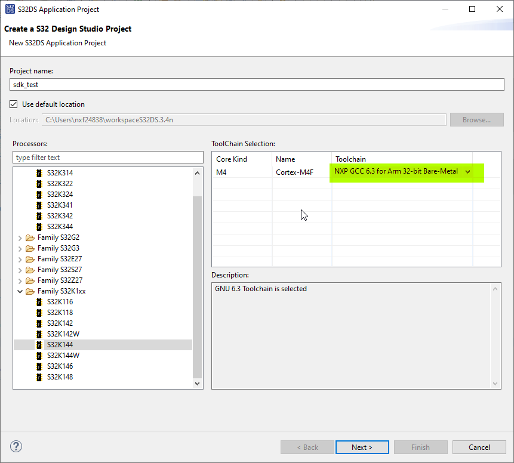Image resolution: width=514 pixels, height=463 pixels.
Task: Select the S32K344 chip icon
Action: [x=39, y=226]
